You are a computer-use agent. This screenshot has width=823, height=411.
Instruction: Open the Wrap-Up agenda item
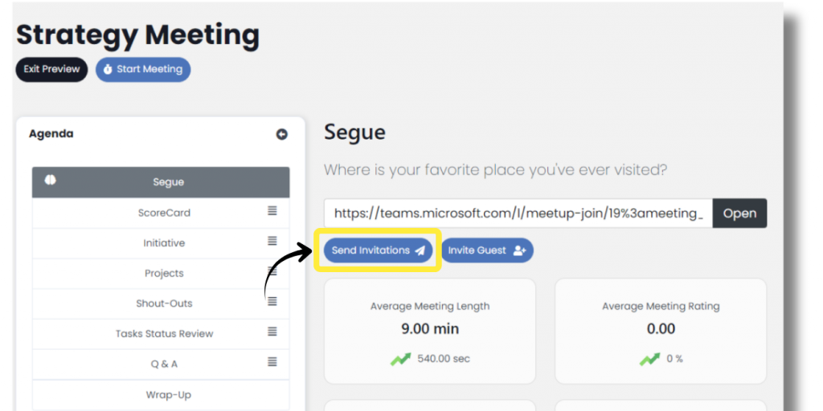coord(168,395)
